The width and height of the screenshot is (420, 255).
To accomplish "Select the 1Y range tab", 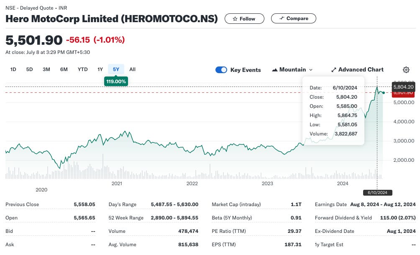I will coord(100,69).
